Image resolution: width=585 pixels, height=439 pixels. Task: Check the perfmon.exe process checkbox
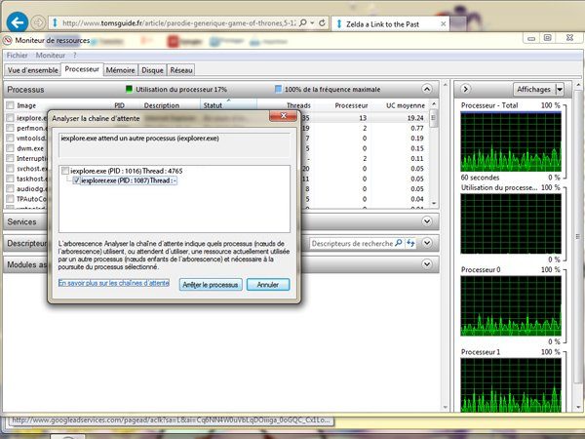pos(10,128)
